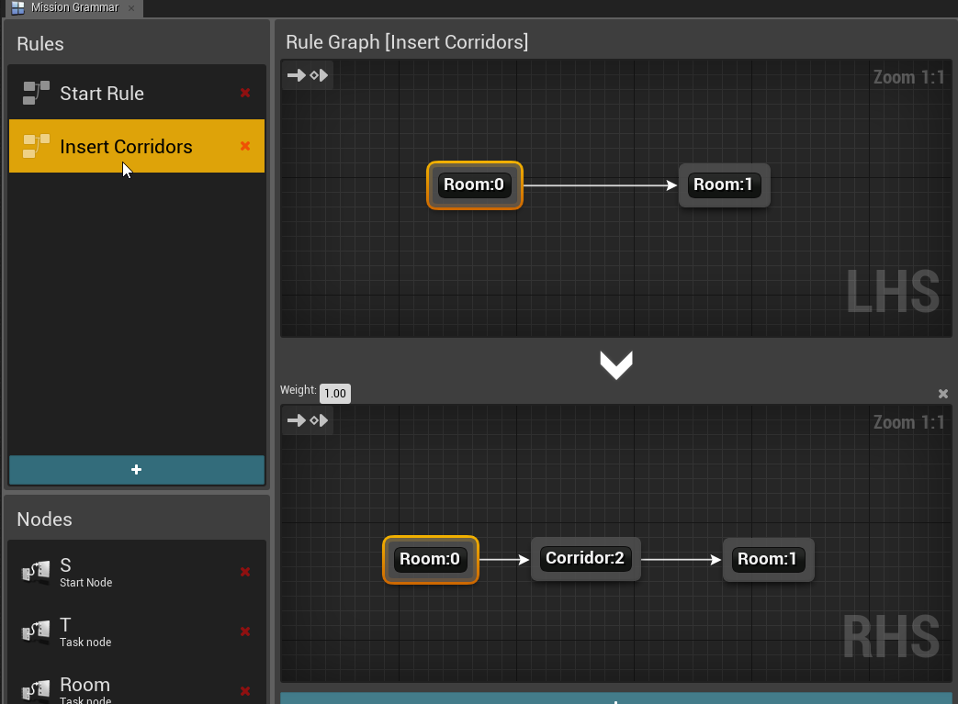Viewport: 958px width, 704px height.
Task: Edit the Weight value field
Action: (x=334, y=393)
